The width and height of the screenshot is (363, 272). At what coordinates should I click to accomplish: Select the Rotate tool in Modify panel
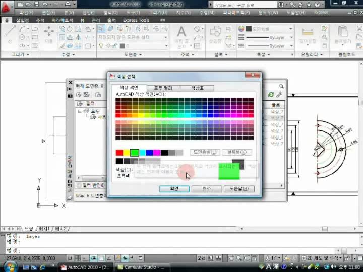pos(70,29)
